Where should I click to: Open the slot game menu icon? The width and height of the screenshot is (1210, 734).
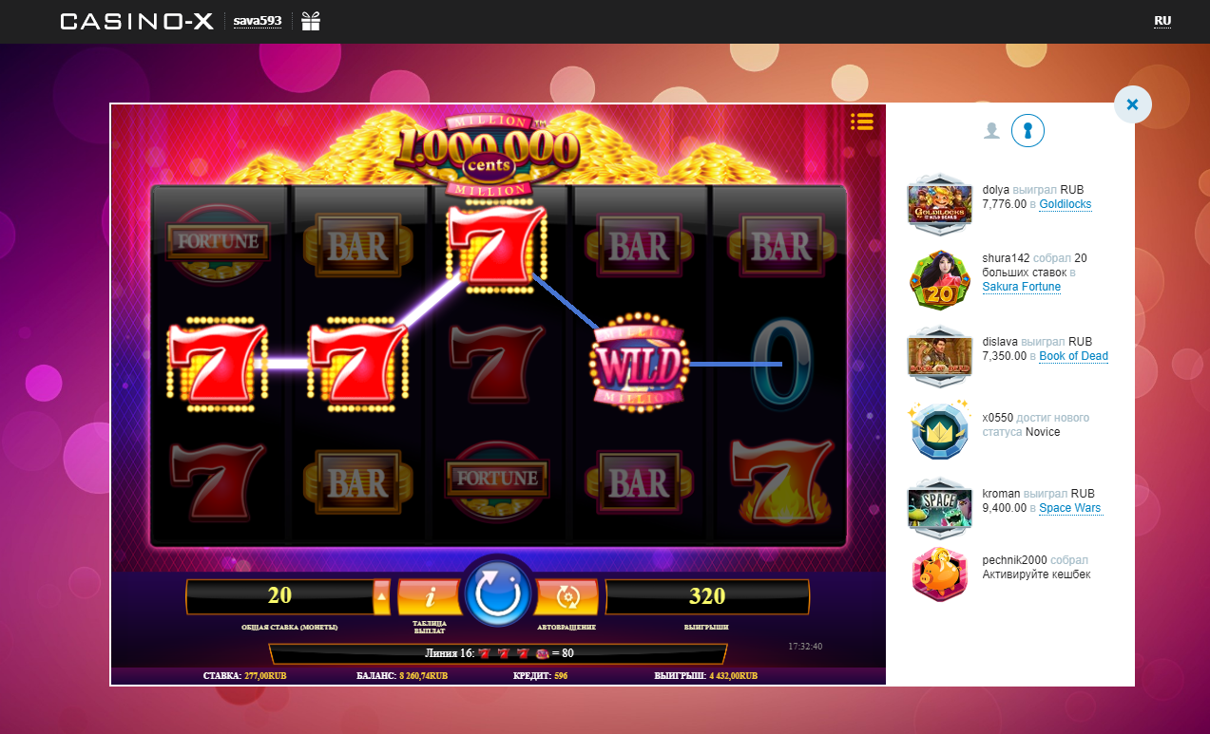[862, 122]
